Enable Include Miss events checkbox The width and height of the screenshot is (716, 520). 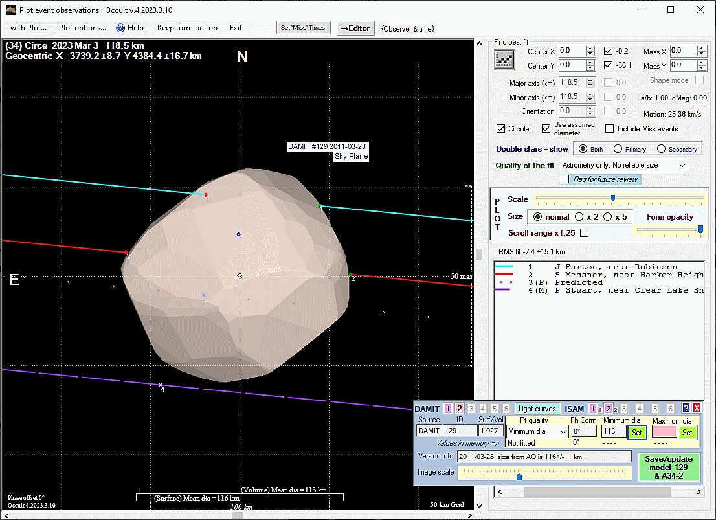coord(609,129)
